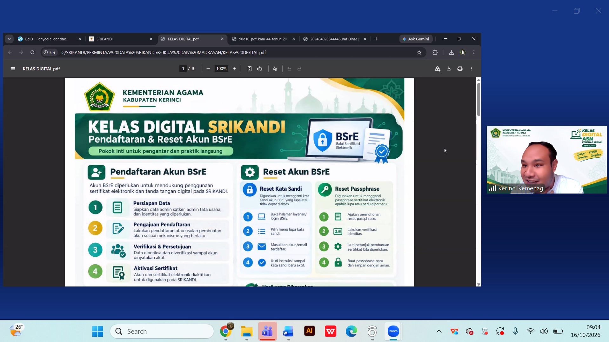Go back to the previous page
Screen dimensions: 609x342
[10, 52]
